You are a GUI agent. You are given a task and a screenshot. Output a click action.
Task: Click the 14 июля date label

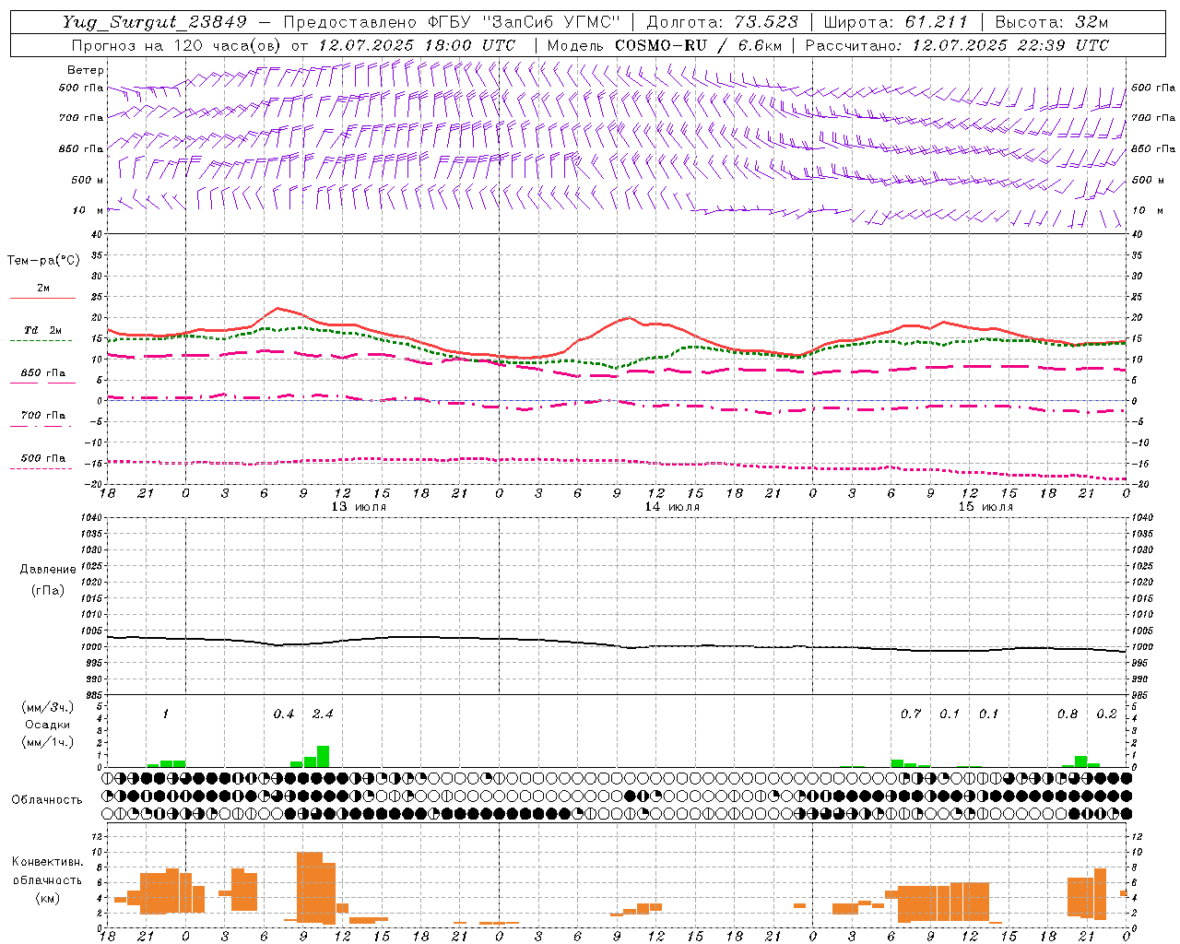point(672,507)
